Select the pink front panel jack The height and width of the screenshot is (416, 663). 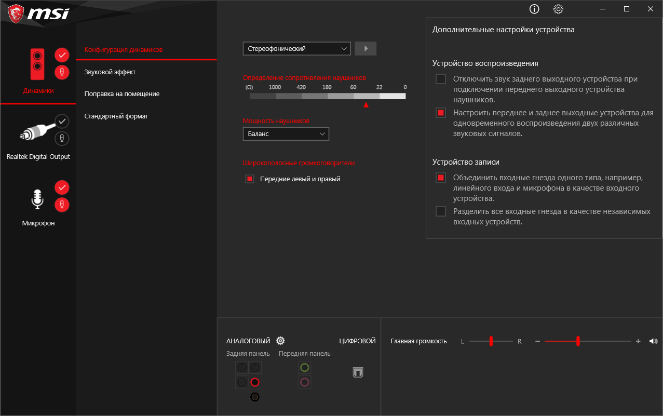305,382
